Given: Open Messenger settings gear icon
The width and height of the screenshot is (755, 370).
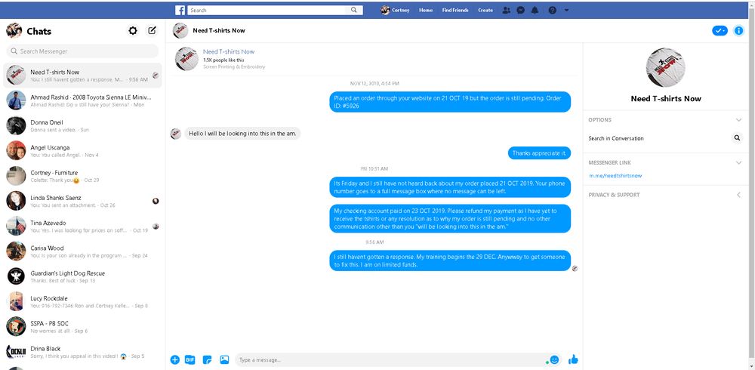Looking at the screenshot, I should point(133,31).
